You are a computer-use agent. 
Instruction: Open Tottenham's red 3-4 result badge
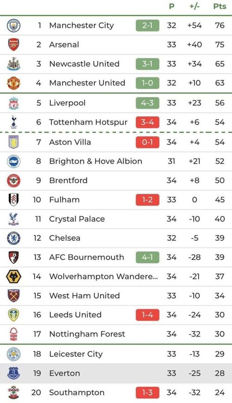tap(148, 122)
